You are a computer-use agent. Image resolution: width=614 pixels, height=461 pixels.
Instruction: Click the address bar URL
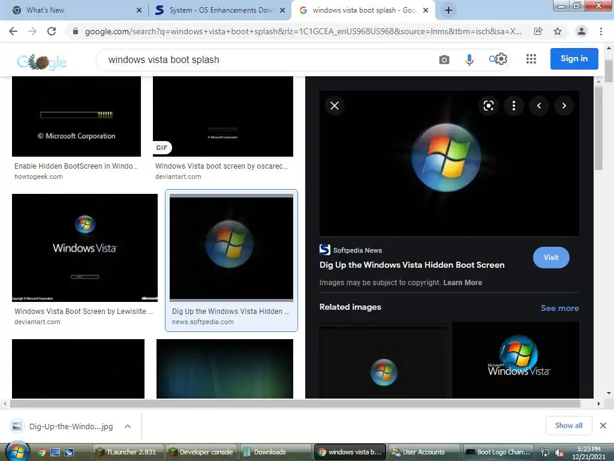303,31
